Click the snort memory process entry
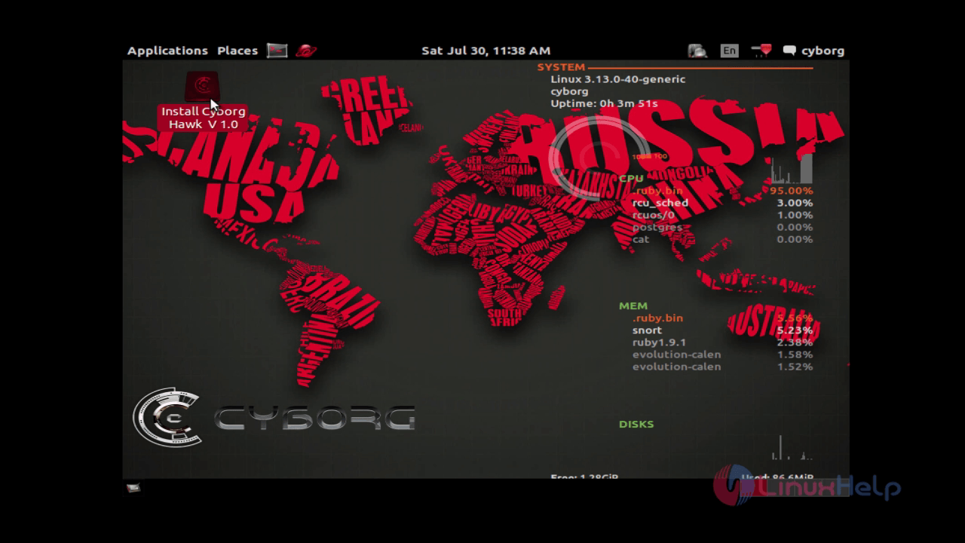 647,330
